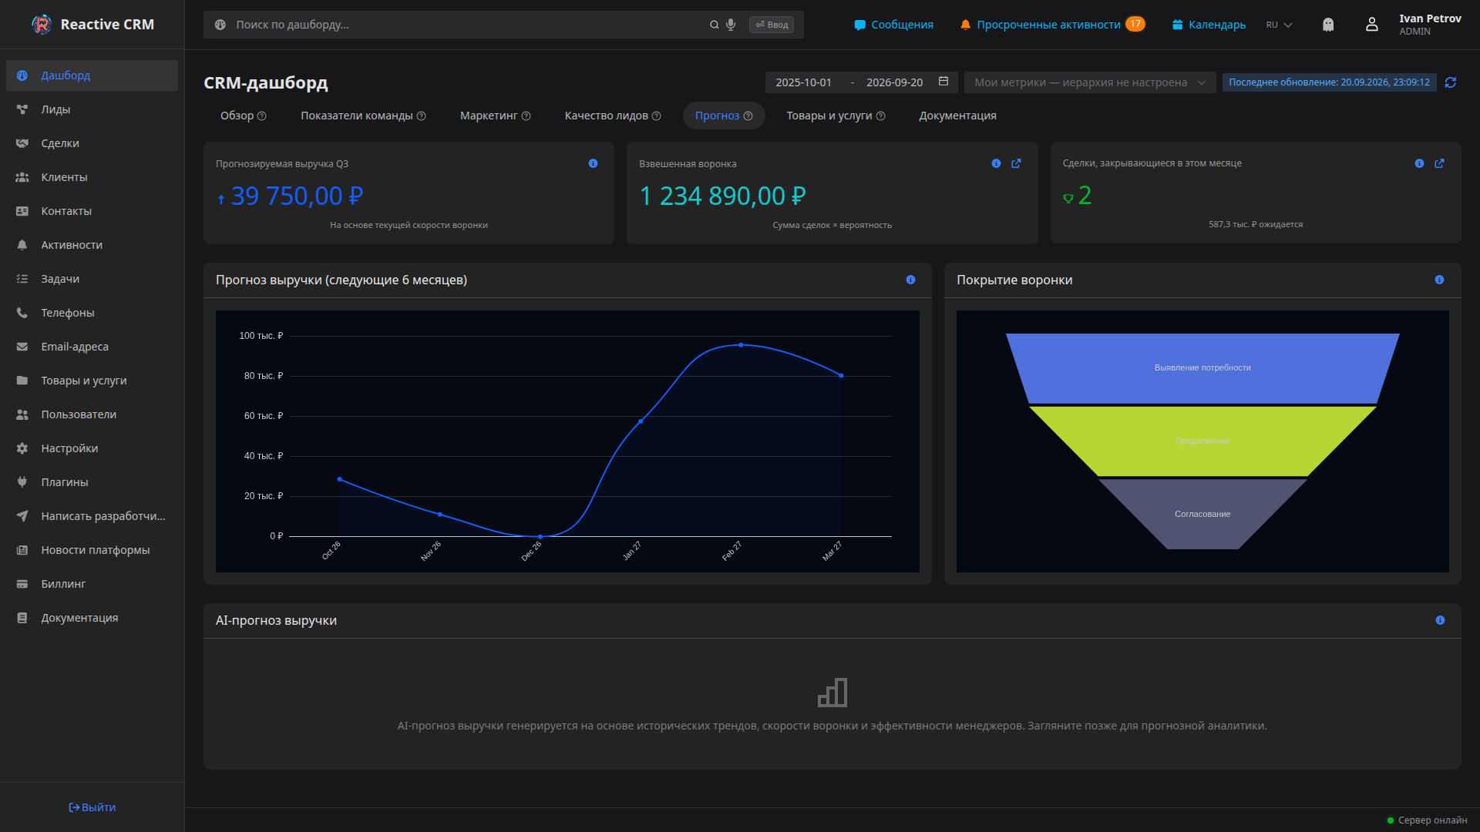The image size is (1480, 832).
Task: Switch to Качество лидов tab
Action: point(613,116)
